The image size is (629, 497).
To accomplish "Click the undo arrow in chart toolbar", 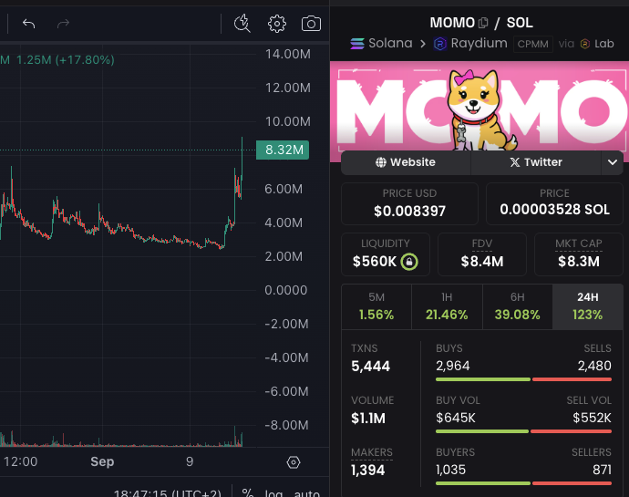I will click(28, 24).
